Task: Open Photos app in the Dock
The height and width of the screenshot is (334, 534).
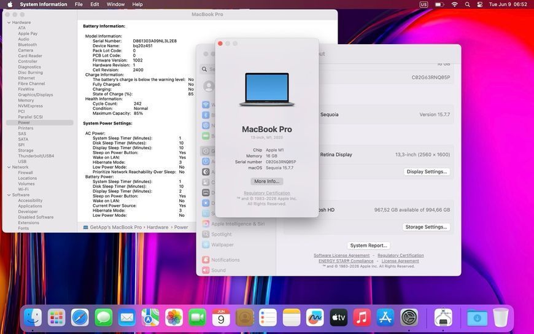Action: pyautogui.click(x=174, y=317)
